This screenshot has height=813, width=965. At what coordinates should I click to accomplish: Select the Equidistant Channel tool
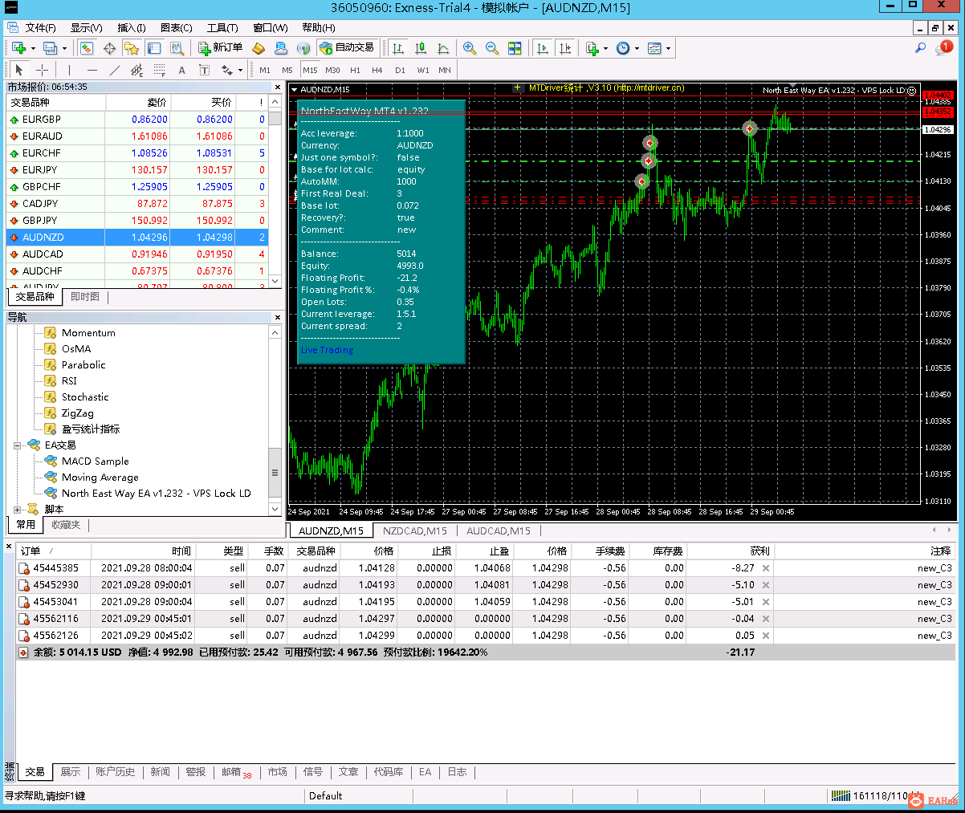[x=136, y=70]
